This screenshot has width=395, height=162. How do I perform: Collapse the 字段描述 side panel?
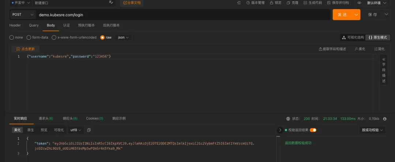click(x=384, y=59)
